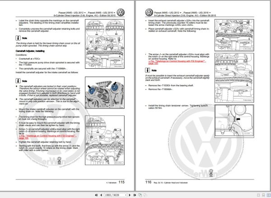
Task: Go to the first page
Action: (x=96, y=195)
